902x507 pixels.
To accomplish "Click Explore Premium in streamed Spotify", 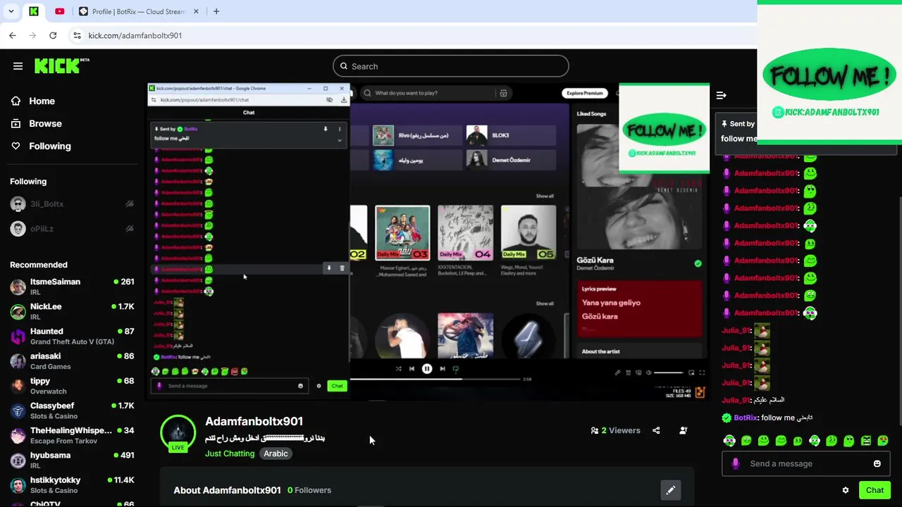I will [585, 93].
